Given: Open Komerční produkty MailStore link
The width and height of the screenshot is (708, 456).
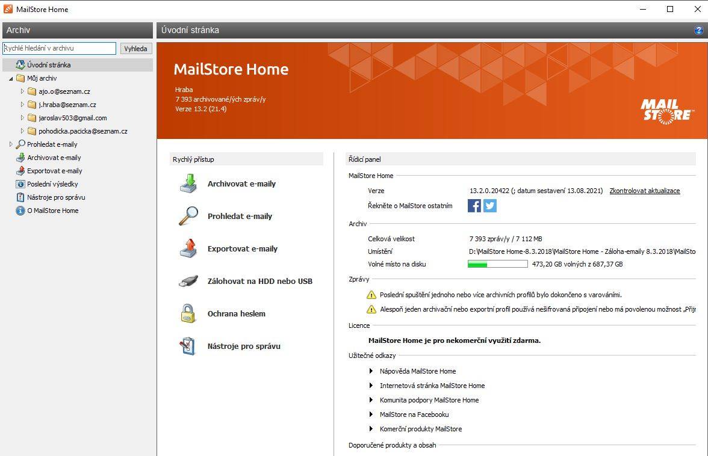Looking at the screenshot, I should click(x=421, y=429).
